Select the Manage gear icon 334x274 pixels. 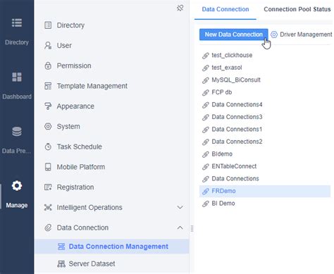tap(17, 186)
